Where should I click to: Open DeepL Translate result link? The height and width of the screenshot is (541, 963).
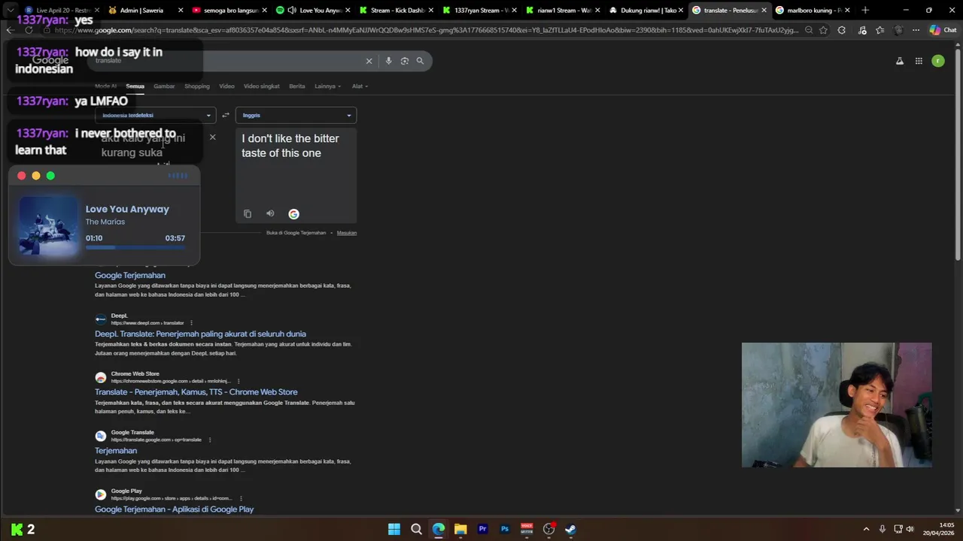(x=200, y=334)
